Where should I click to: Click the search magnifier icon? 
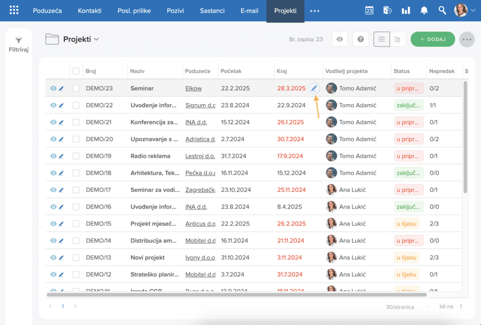442,10
